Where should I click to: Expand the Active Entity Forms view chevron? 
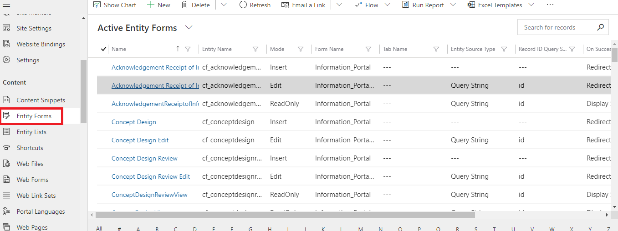point(189,28)
